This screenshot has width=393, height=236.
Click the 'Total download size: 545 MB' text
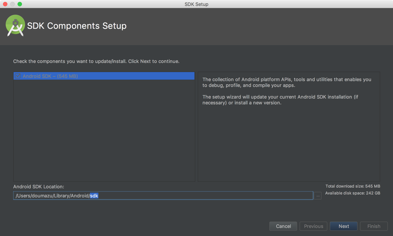click(353, 186)
